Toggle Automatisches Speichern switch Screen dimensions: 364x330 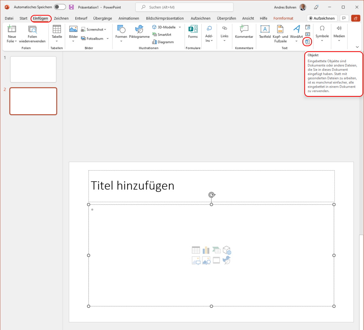[60, 7]
